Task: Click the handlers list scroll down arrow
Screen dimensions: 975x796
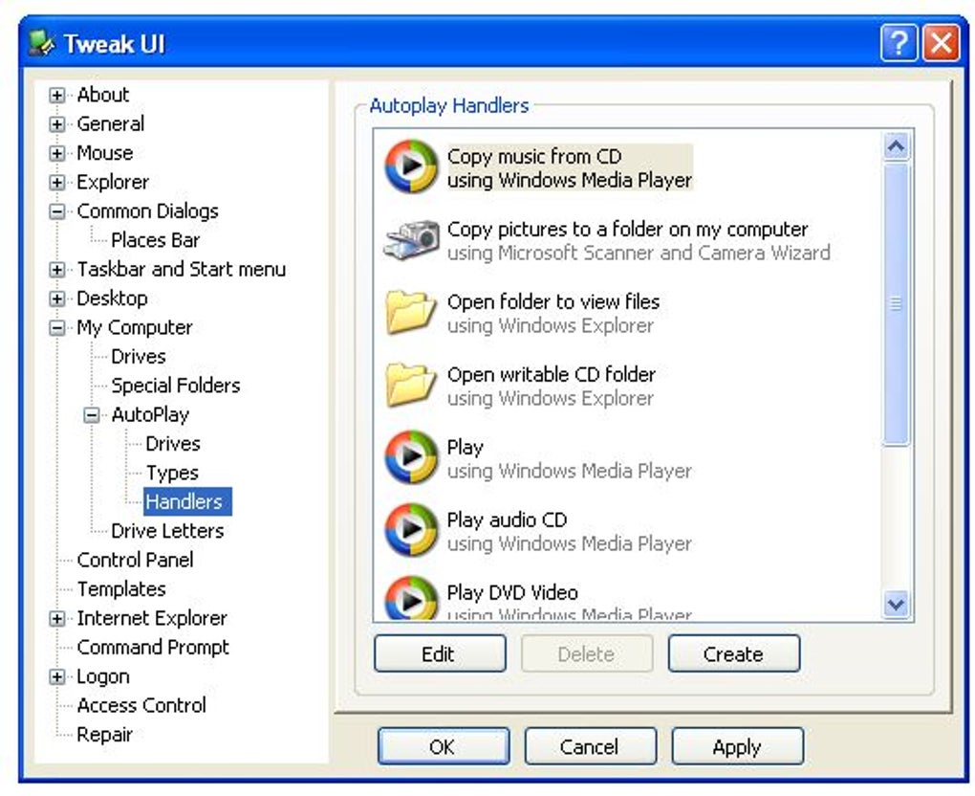Action: click(896, 604)
